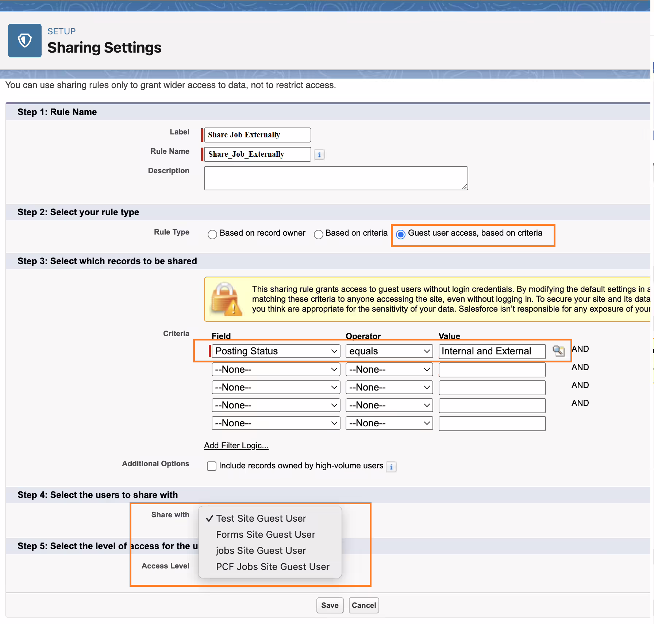Click the info icon beside high-volume users
Image resolution: width=654 pixels, height=624 pixels.
(x=391, y=467)
